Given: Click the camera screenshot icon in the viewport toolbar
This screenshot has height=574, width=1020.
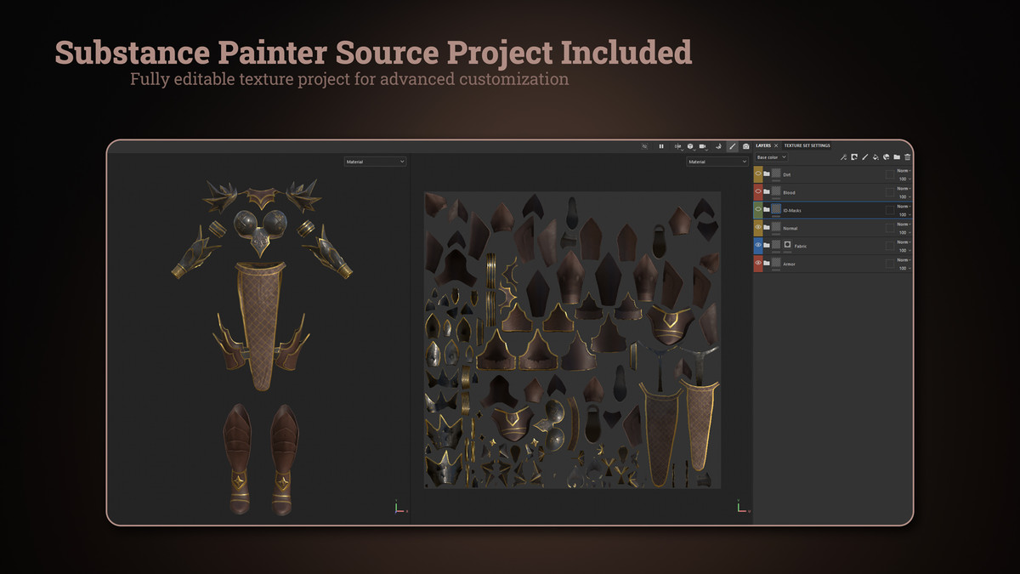Looking at the screenshot, I should point(746,146).
